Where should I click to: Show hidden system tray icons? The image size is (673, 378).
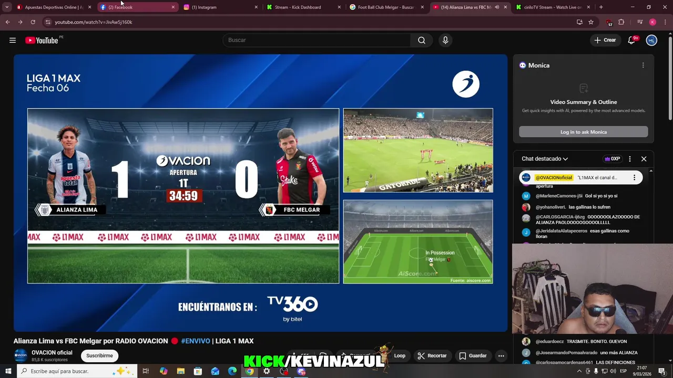579,371
